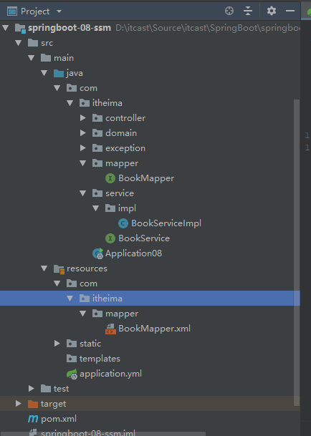
Task: Hide the Project tool window with minus icon
Action: coord(290,11)
